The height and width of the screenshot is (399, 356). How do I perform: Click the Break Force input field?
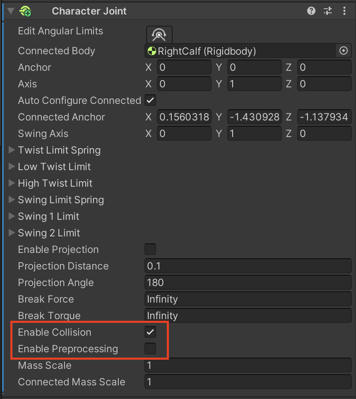pyautogui.click(x=248, y=299)
